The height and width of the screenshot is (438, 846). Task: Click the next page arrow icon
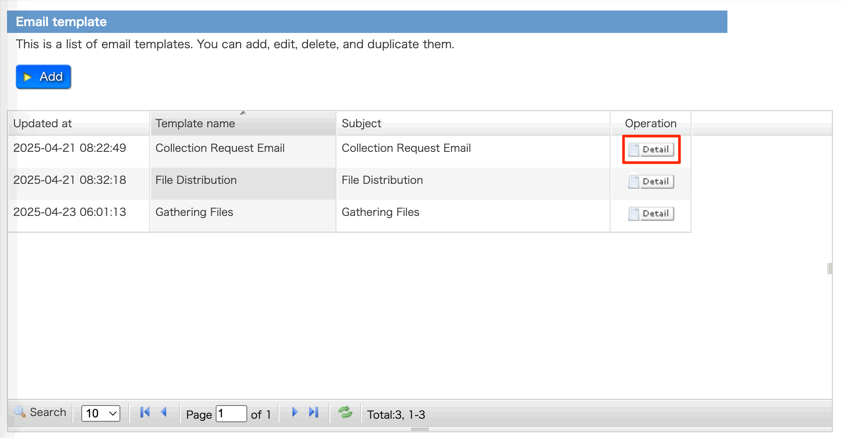pyautogui.click(x=294, y=412)
